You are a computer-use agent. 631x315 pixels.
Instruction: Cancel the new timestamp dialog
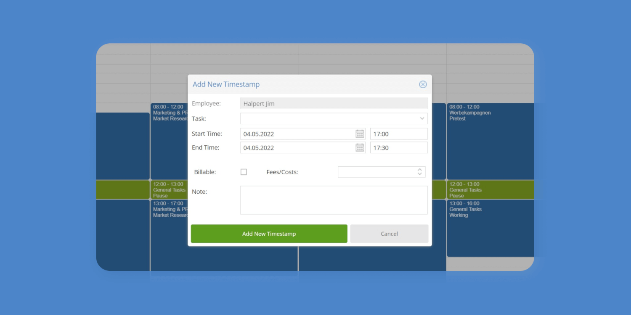pos(389,234)
